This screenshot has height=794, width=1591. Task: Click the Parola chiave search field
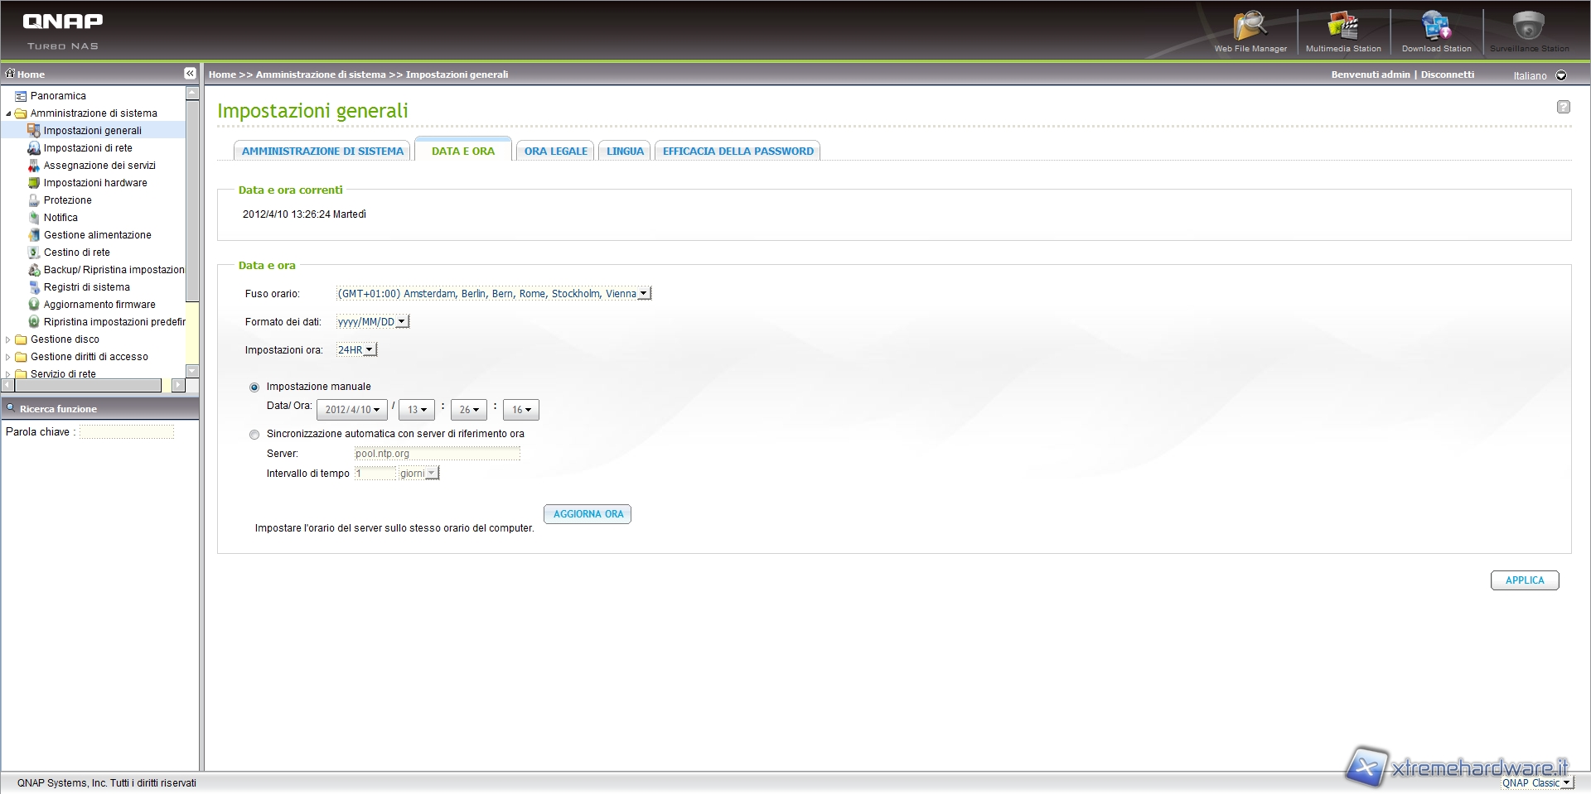pos(127,432)
